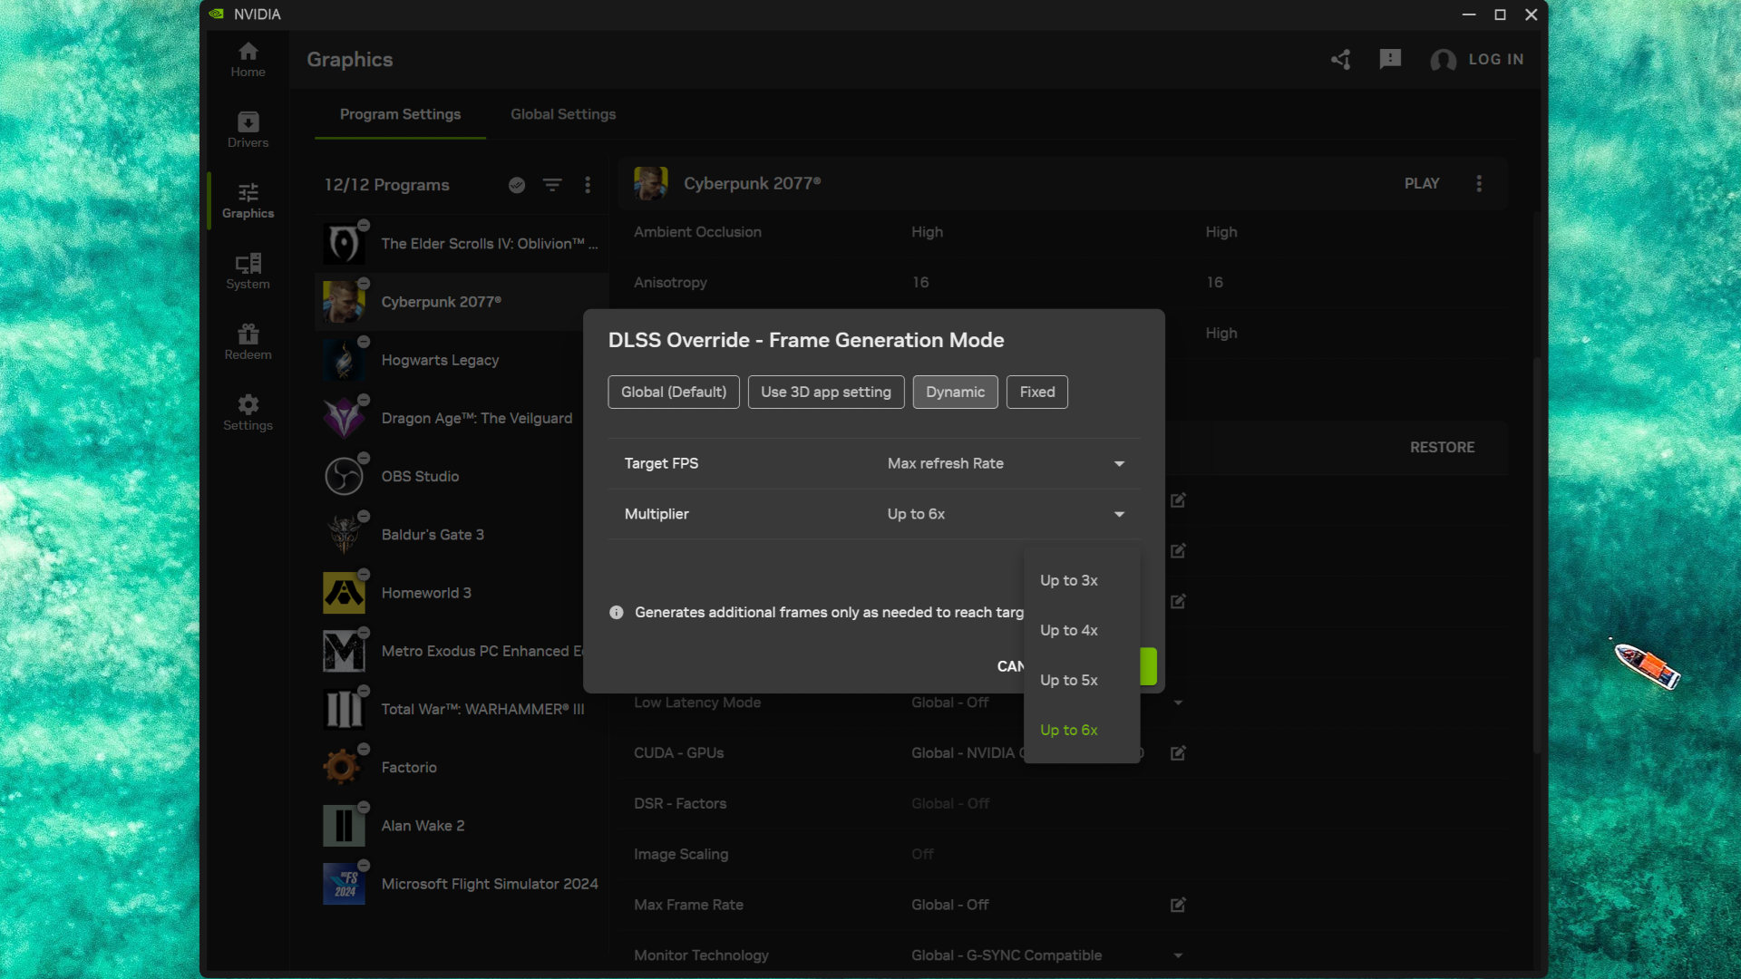Open the feedback icon near Log In
The height and width of the screenshot is (979, 1741).
point(1389,59)
